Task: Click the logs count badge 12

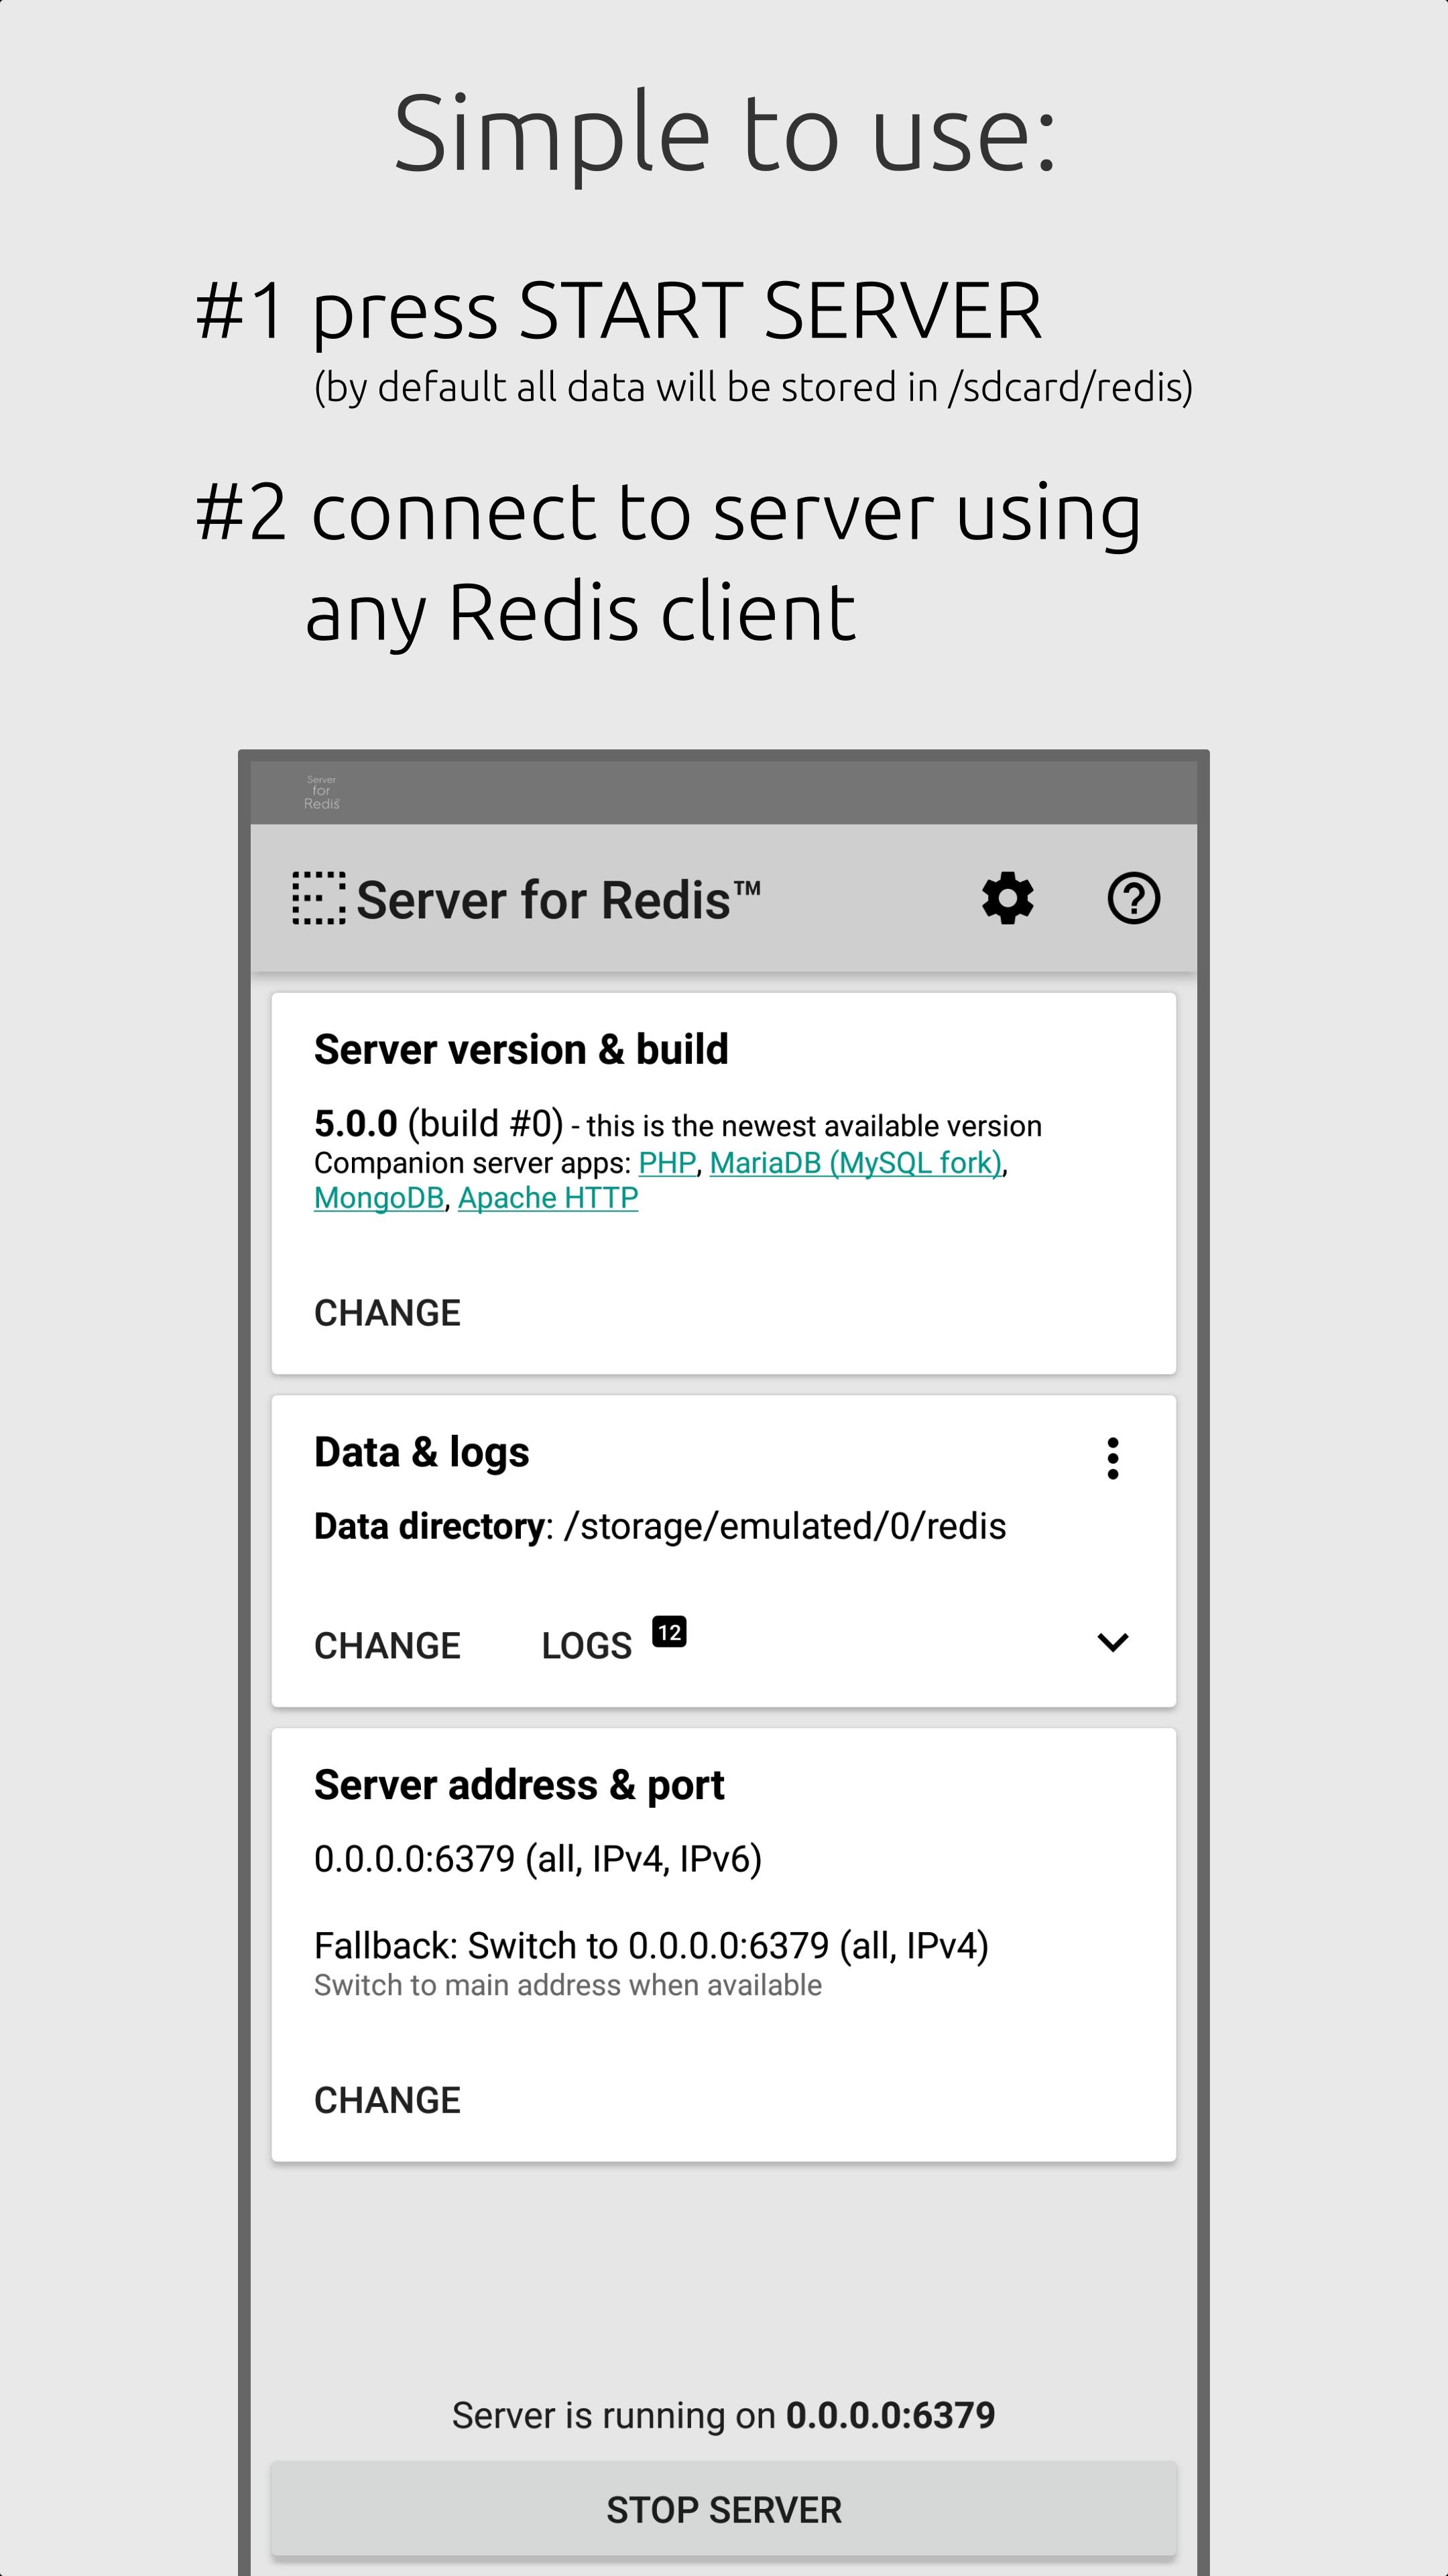Action: (668, 1632)
